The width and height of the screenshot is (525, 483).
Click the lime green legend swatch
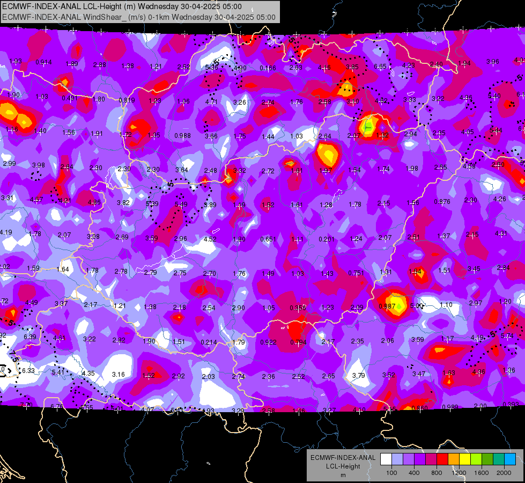pos(476,459)
